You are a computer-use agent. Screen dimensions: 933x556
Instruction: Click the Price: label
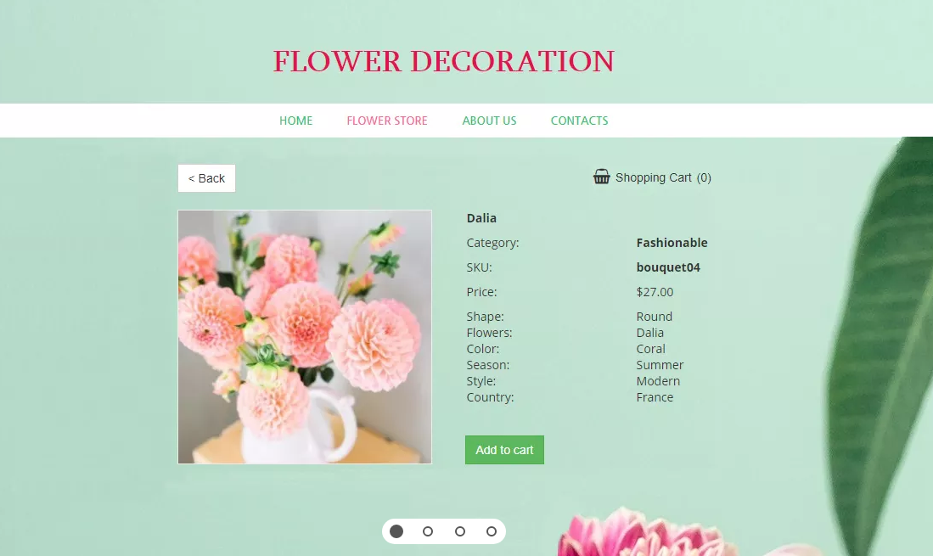point(481,292)
